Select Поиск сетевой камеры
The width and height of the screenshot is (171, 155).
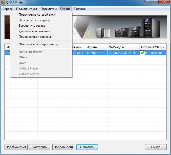coord(41,37)
